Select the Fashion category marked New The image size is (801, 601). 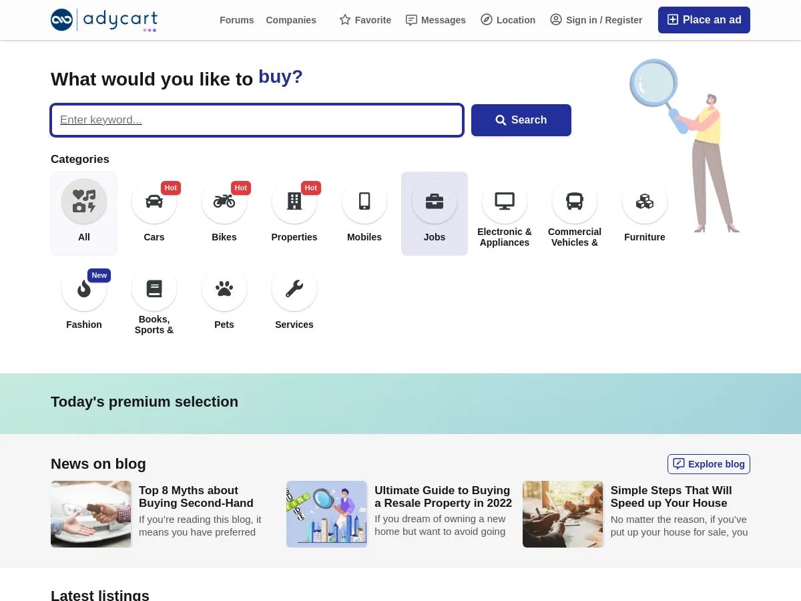(84, 288)
